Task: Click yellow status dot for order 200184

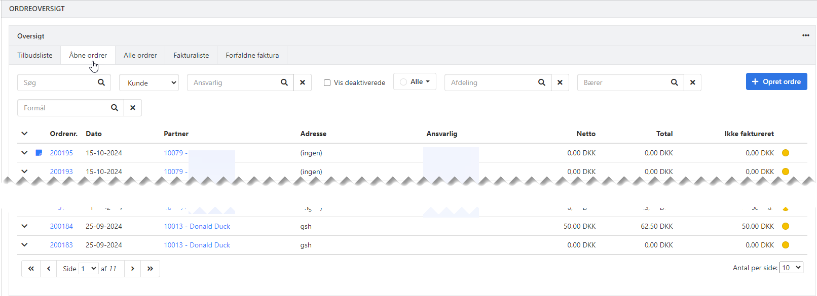Action: pos(786,226)
